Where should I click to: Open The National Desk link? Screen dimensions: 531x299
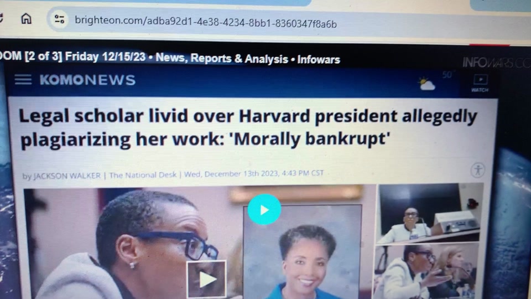pyautogui.click(x=143, y=175)
